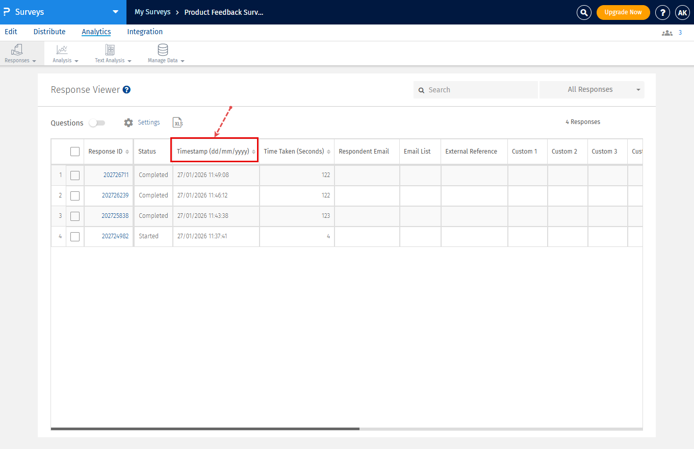Viewport: 694px width, 449px height.
Task: Open the Text Analysis icon
Action: coord(110,50)
